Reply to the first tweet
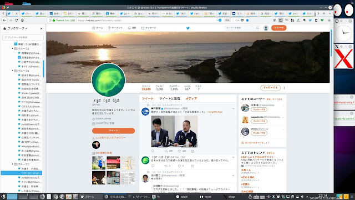Viewport: 355px width, 200px height. tap(153, 151)
